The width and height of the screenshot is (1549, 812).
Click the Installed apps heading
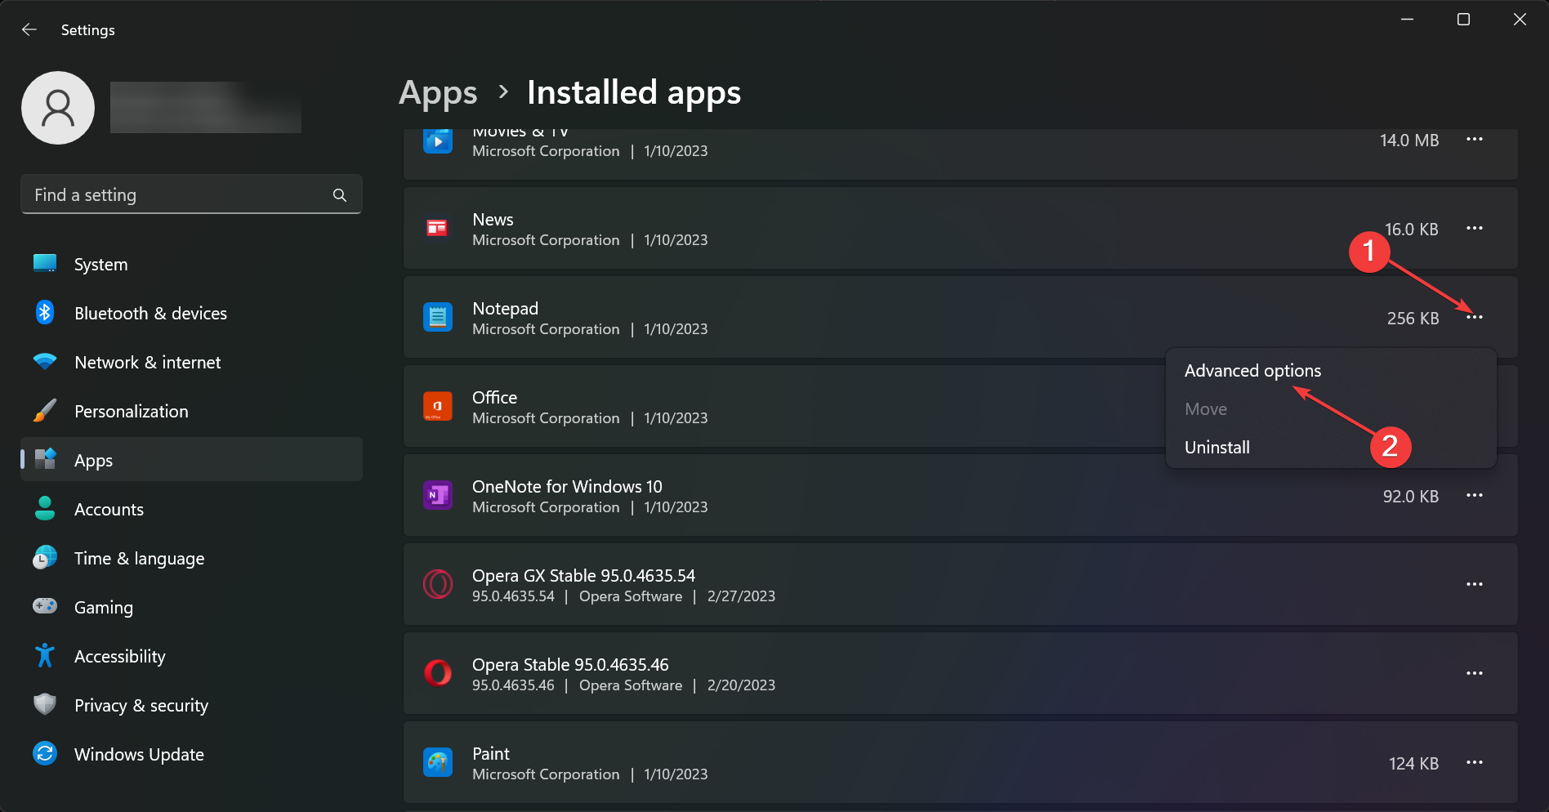click(x=634, y=92)
